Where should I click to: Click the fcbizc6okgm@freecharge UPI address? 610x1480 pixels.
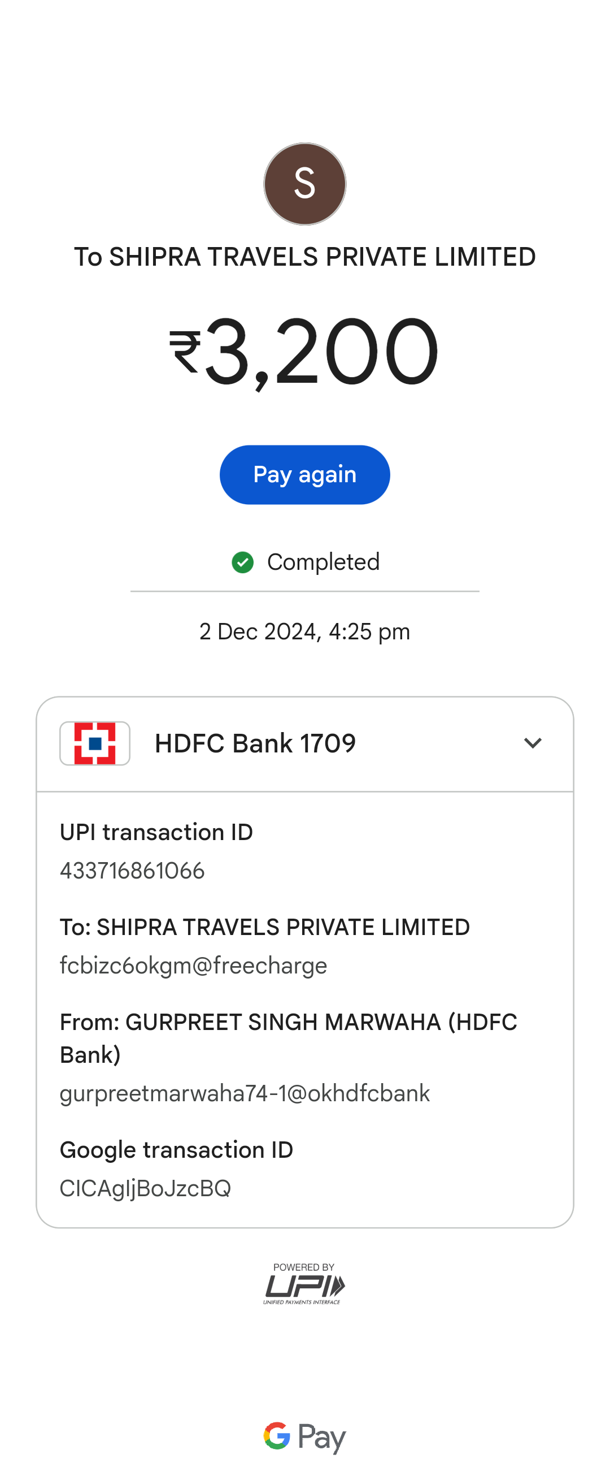tap(193, 966)
